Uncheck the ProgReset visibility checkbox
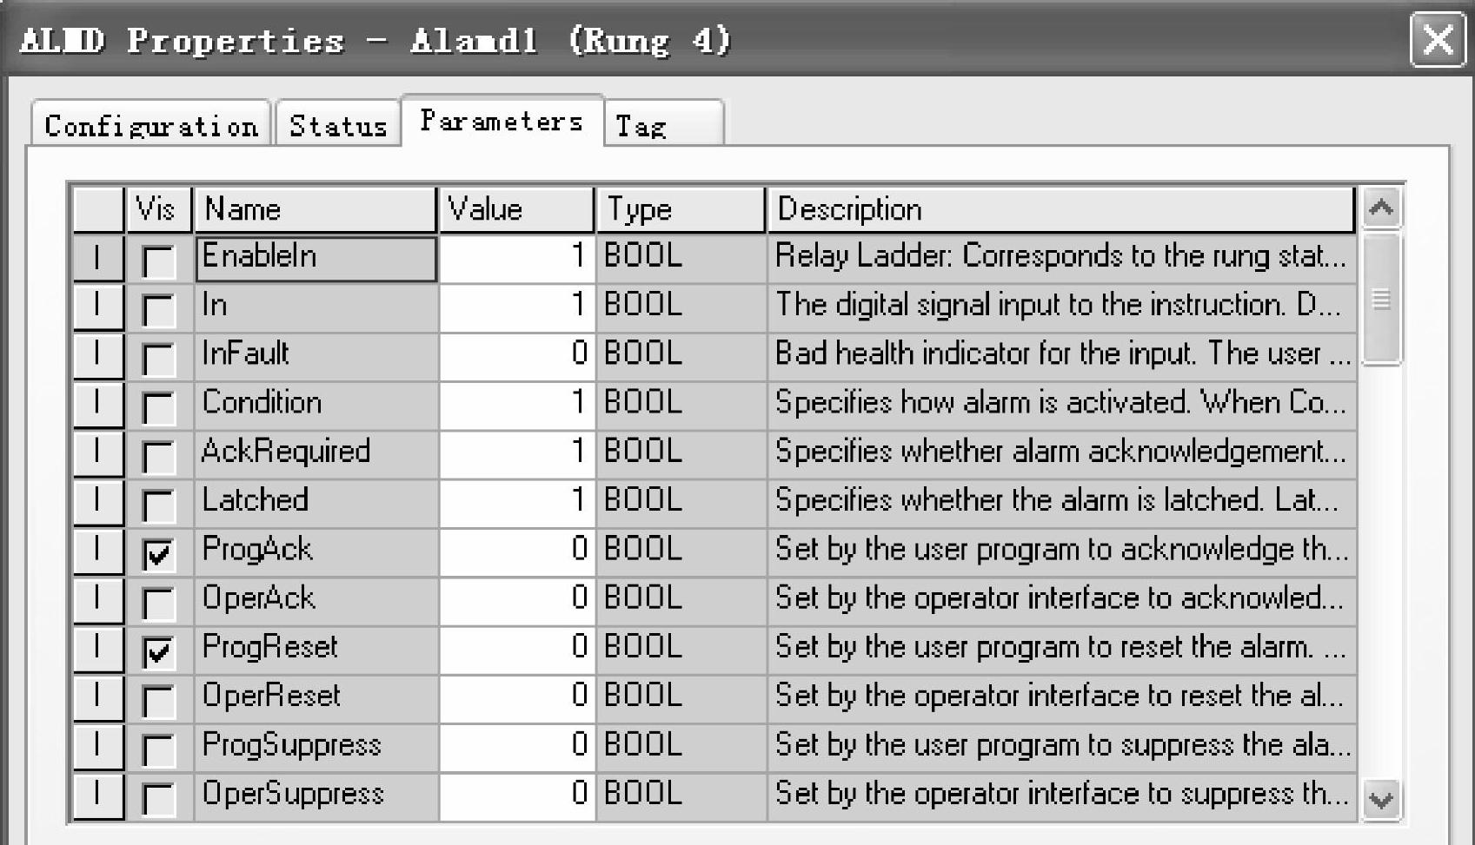Viewport: 1475px width, 845px height. tap(157, 651)
